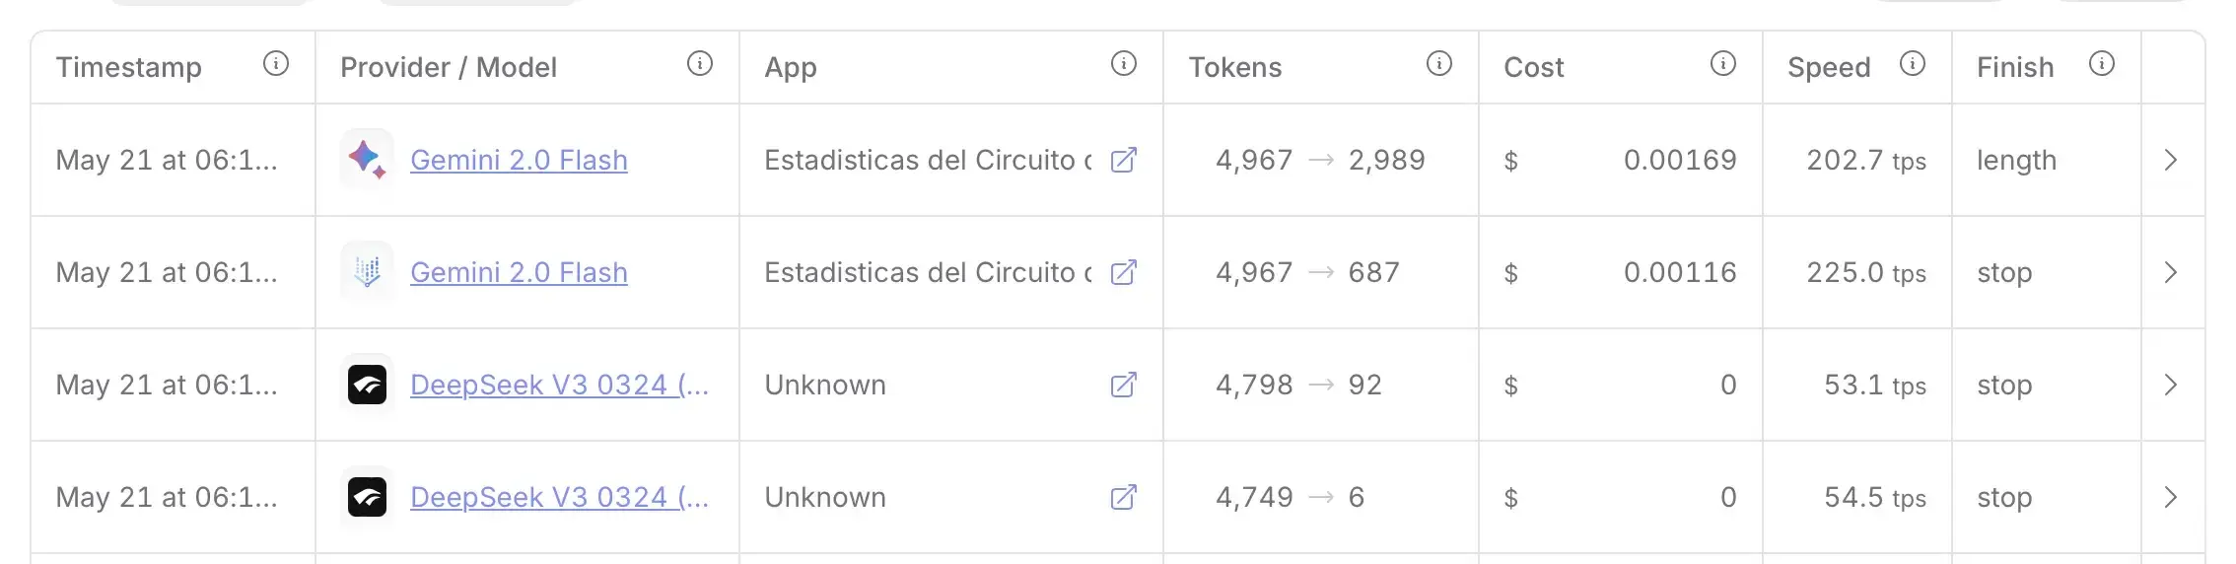Open external link for 4,749 tokens row
This screenshot has height=564, width=2236.
click(1124, 497)
